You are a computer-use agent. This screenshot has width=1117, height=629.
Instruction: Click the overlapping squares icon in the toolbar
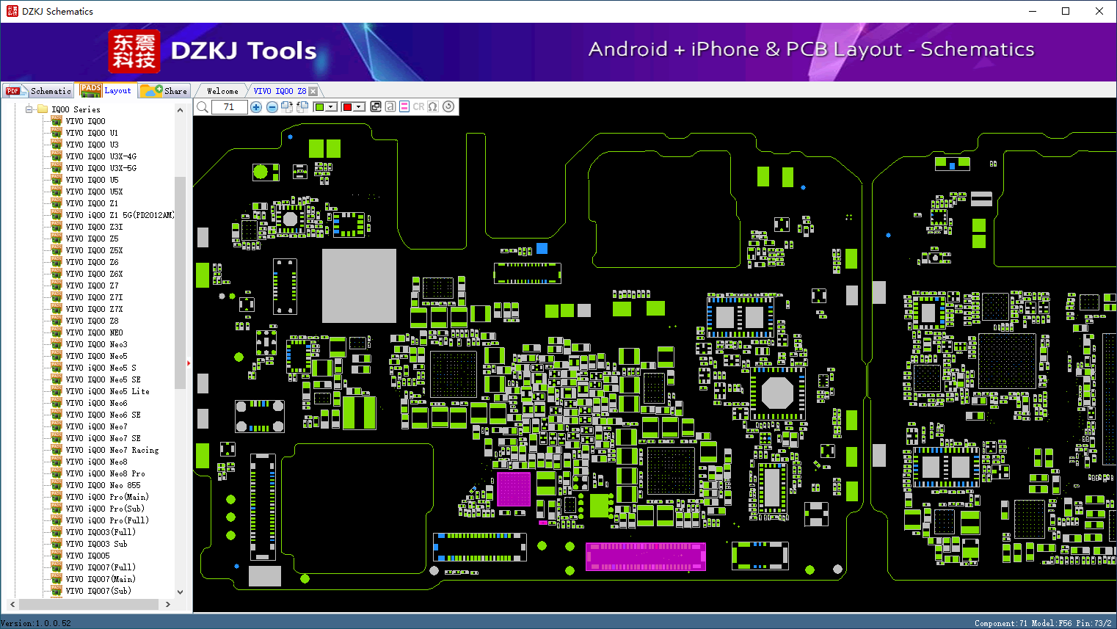(376, 106)
